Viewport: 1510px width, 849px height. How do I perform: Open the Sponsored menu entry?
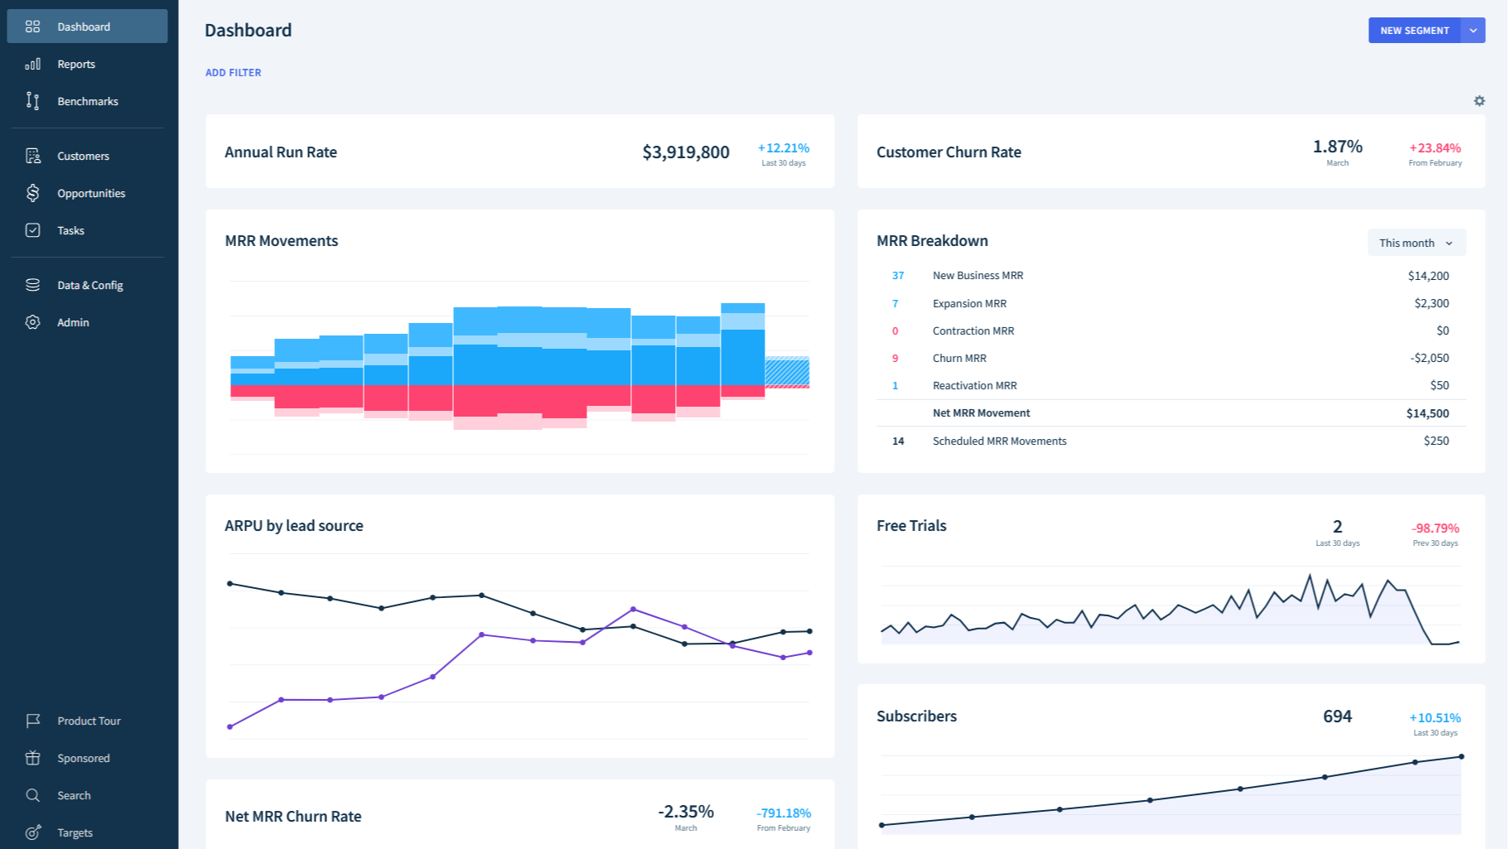83,758
